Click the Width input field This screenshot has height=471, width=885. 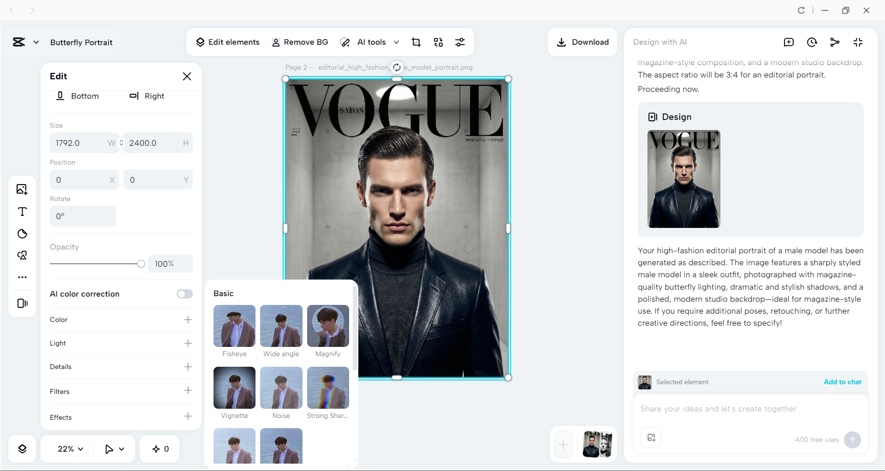click(x=84, y=143)
